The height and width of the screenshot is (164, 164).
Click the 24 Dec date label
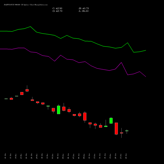coord(26,156)
